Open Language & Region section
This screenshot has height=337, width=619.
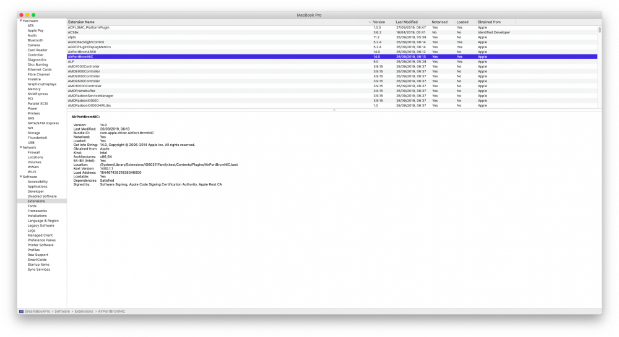pyautogui.click(x=43, y=221)
